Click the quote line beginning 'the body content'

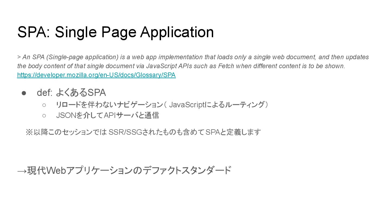(181, 66)
